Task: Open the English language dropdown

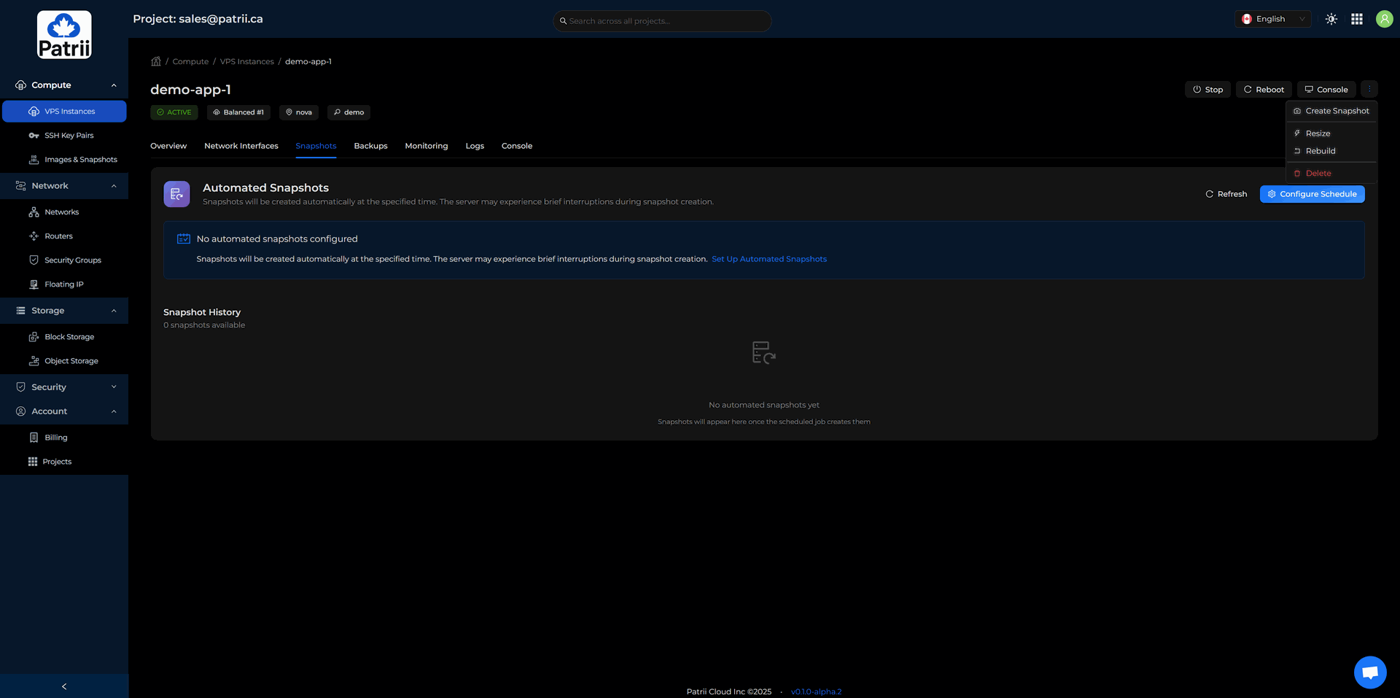Action: click(x=1272, y=20)
